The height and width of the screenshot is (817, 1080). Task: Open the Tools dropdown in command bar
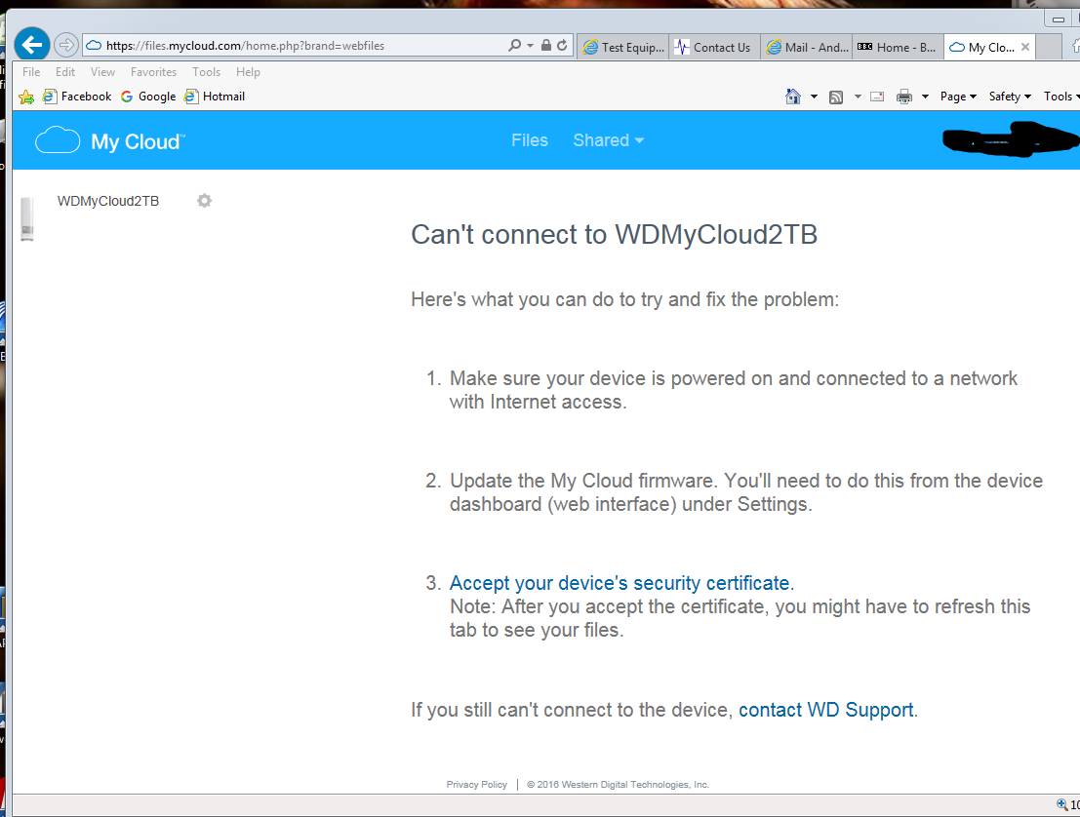pos(1061,97)
